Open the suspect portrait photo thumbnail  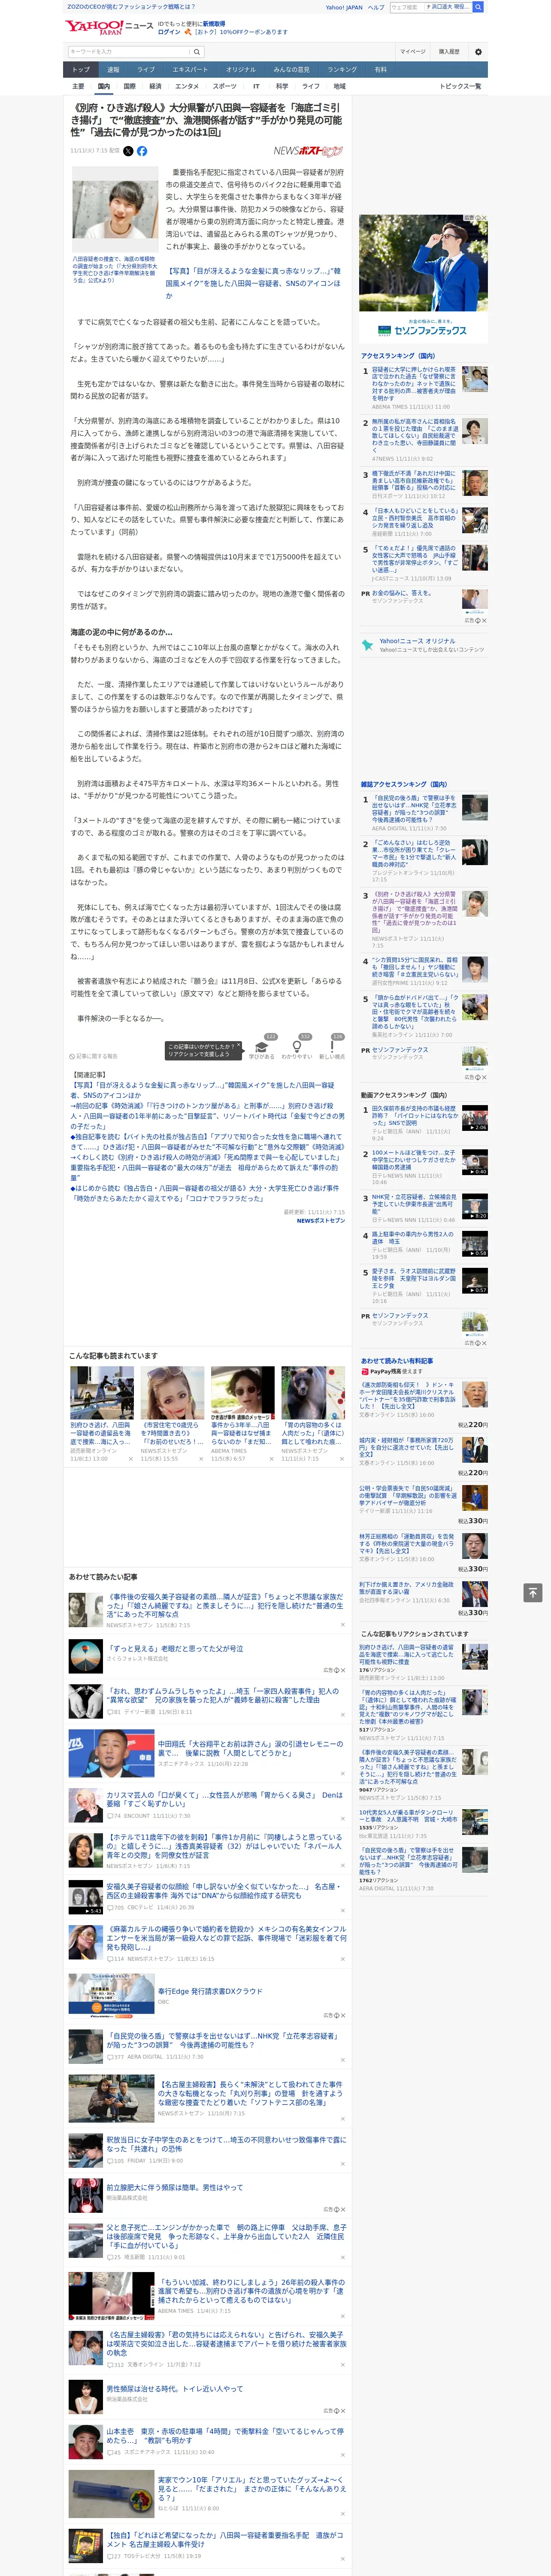tap(115, 209)
